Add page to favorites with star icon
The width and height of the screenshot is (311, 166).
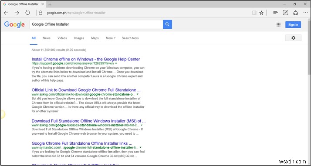(261, 13)
